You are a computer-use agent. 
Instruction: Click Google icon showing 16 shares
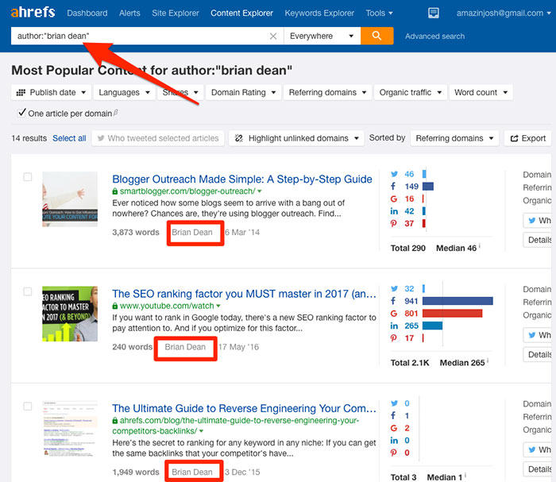[x=394, y=199]
